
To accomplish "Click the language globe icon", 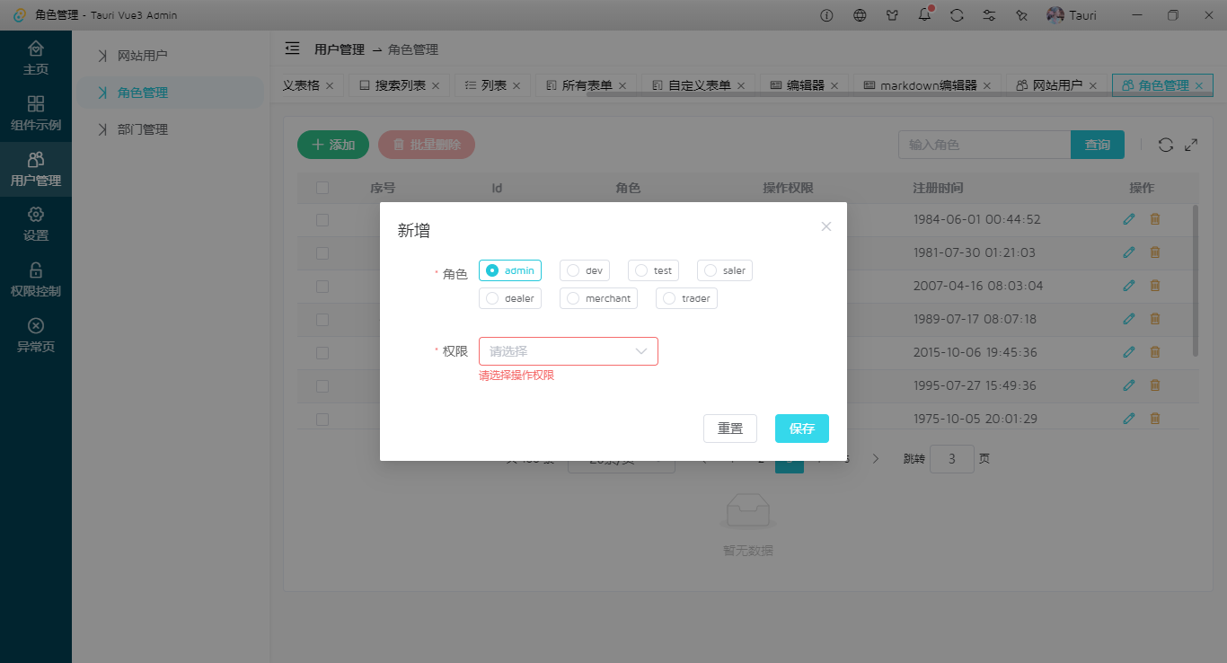I will [x=860, y=14].
